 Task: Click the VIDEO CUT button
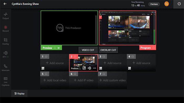[88, 50]
